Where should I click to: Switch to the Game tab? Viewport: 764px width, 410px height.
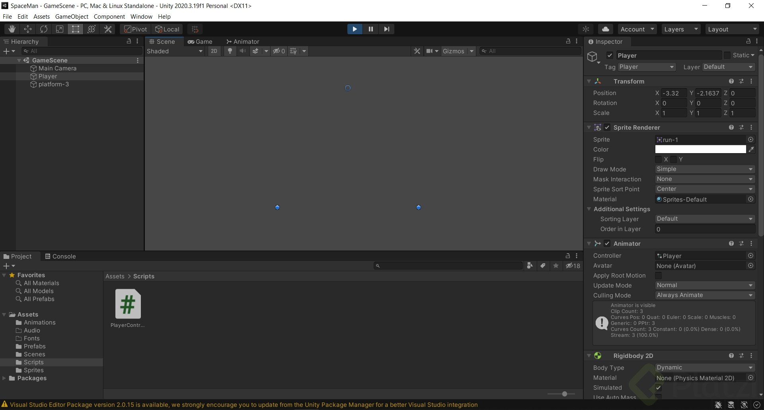pyautogui.click(x=201, y=41)
